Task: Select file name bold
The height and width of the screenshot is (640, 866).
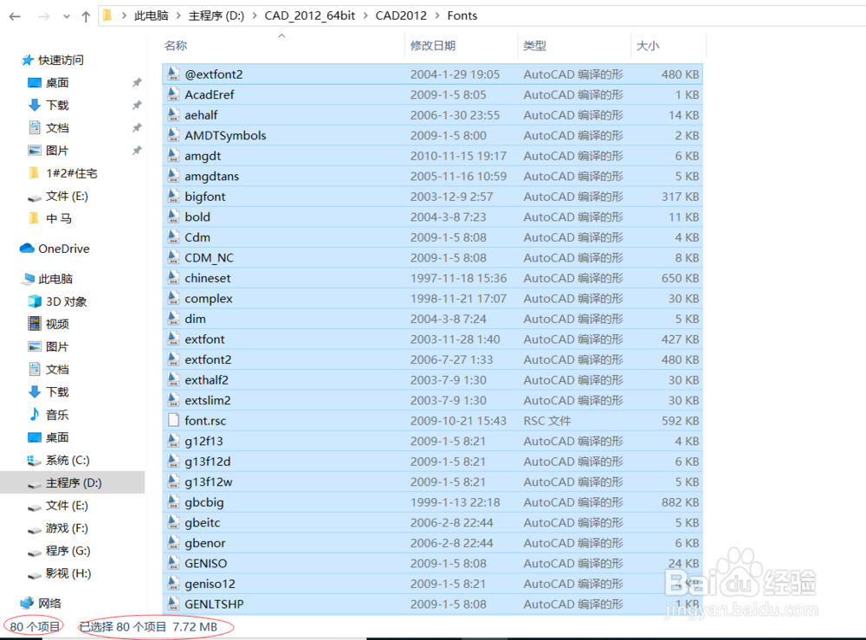Action: [197, 217]
